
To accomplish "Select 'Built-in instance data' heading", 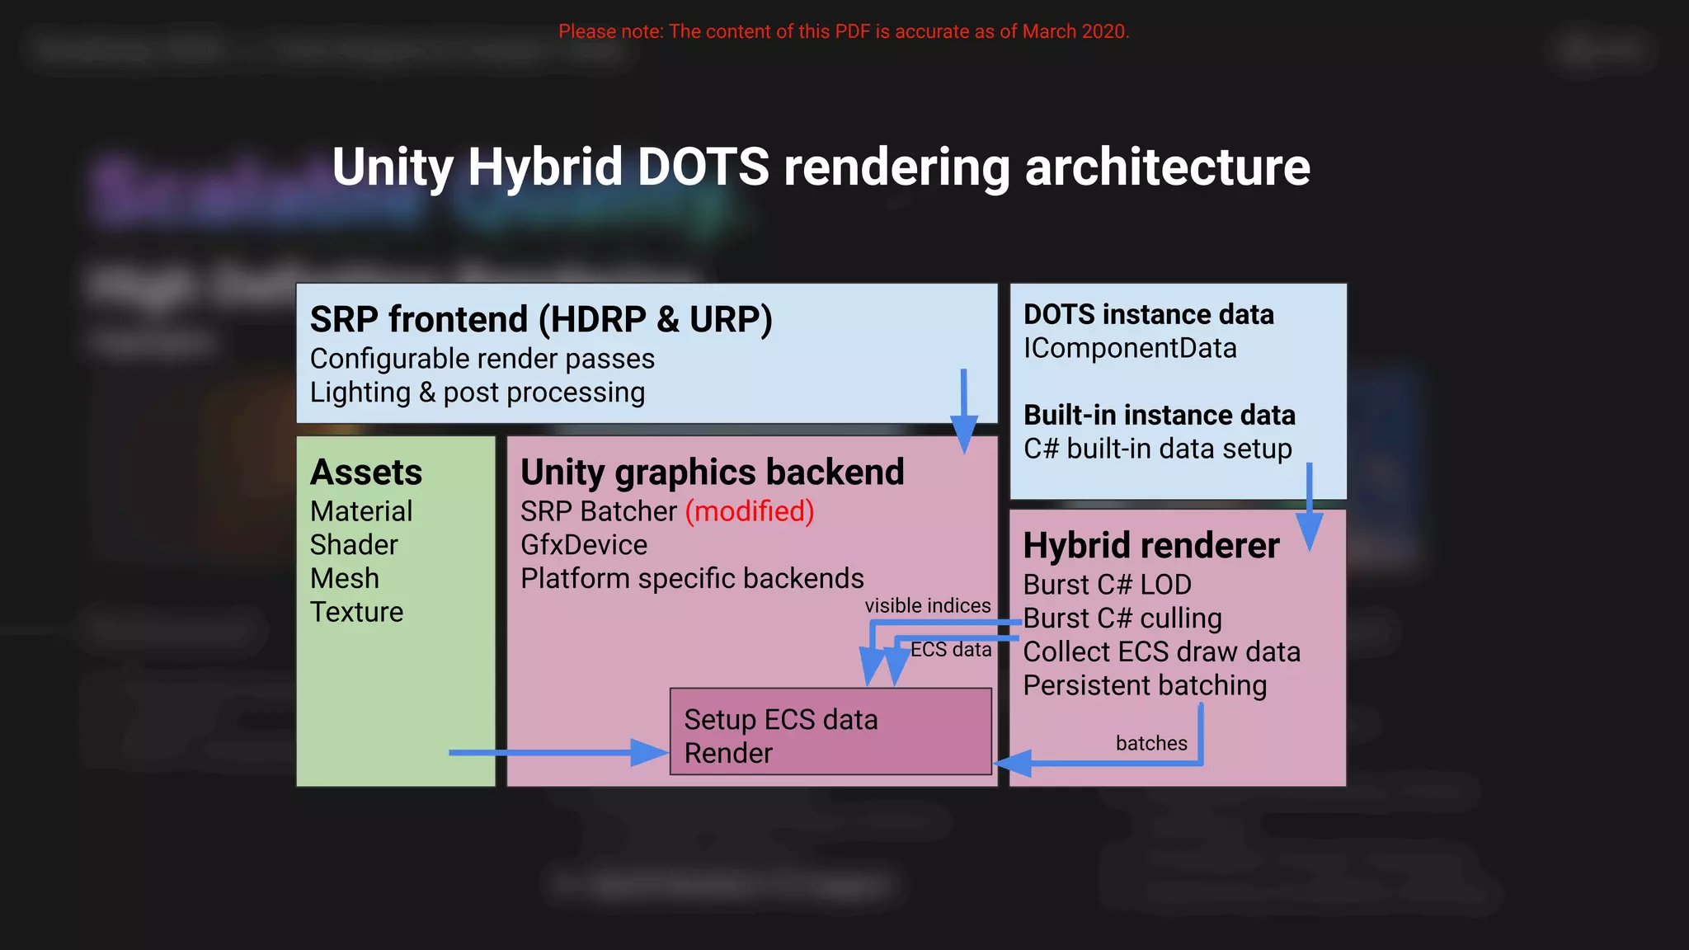I will pyautogui.click(x=1160, y=415).
